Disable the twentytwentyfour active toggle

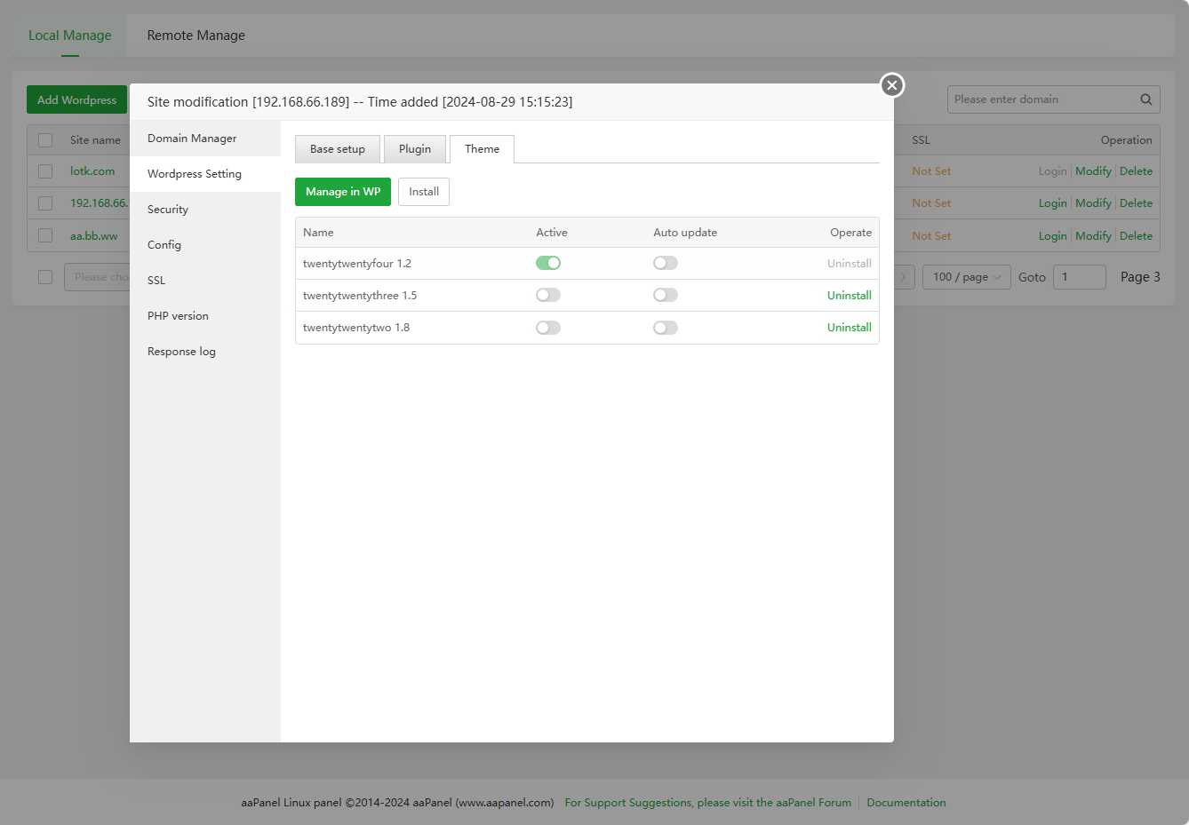(548, 263)
